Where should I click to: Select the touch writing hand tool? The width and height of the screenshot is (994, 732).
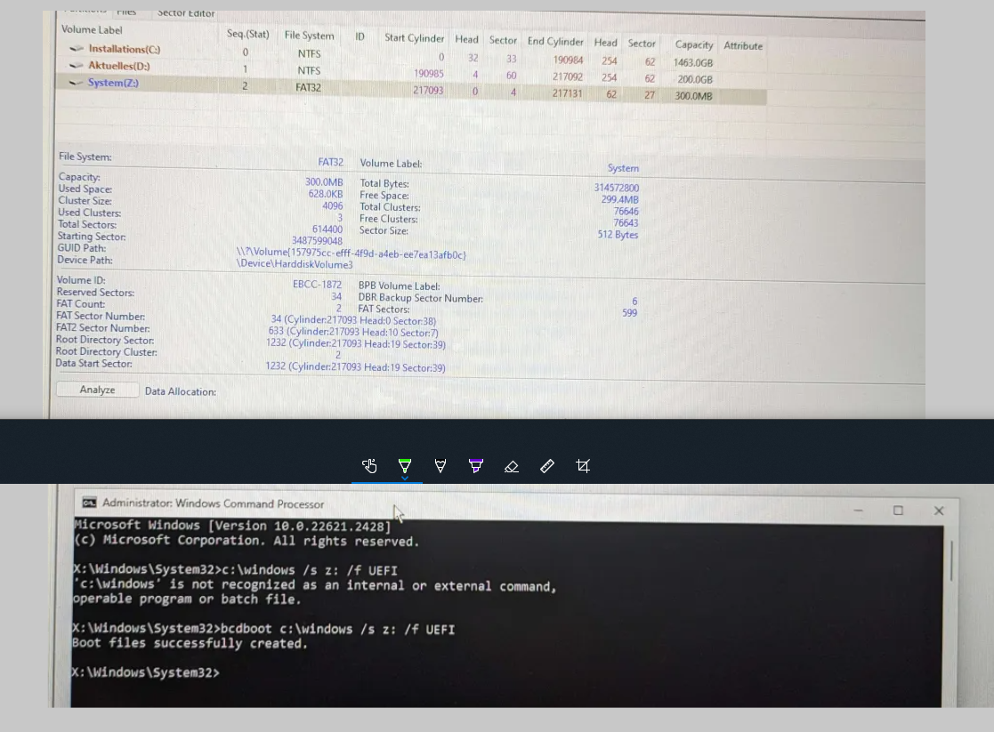point(369,466)
